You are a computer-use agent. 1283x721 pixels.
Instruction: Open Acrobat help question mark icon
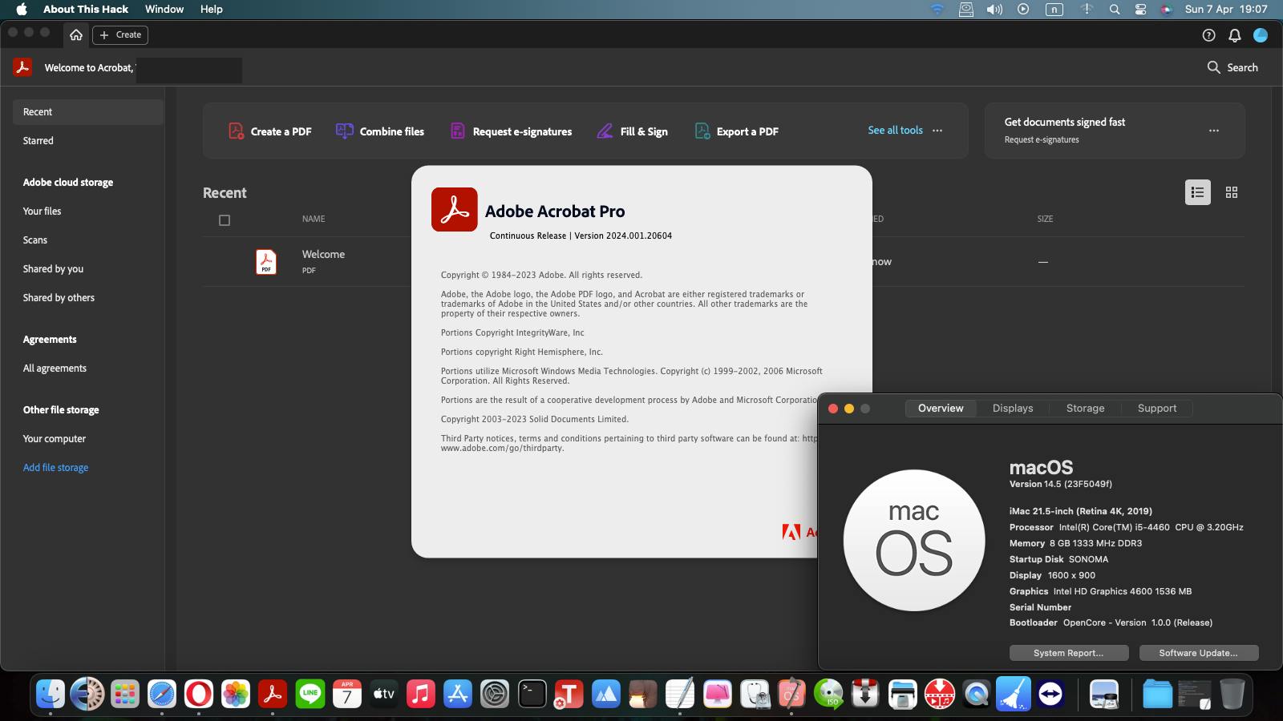pos(1208,34)
